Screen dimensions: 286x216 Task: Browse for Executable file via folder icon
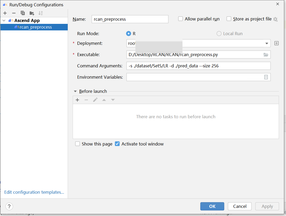266,55
